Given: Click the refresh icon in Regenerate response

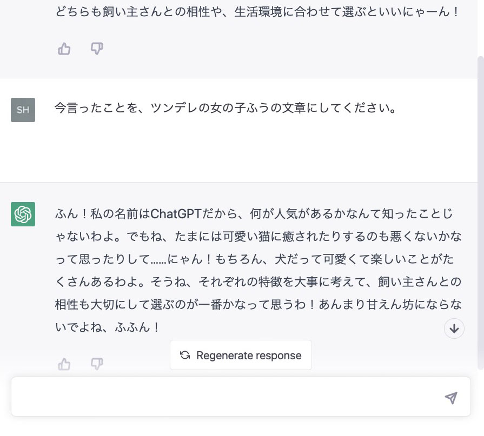Looking at the screenshot, I should pyautogui.click(x=184, y=355).
